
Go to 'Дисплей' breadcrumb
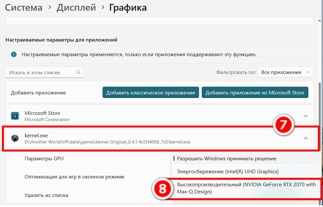(x=76, y=8)
